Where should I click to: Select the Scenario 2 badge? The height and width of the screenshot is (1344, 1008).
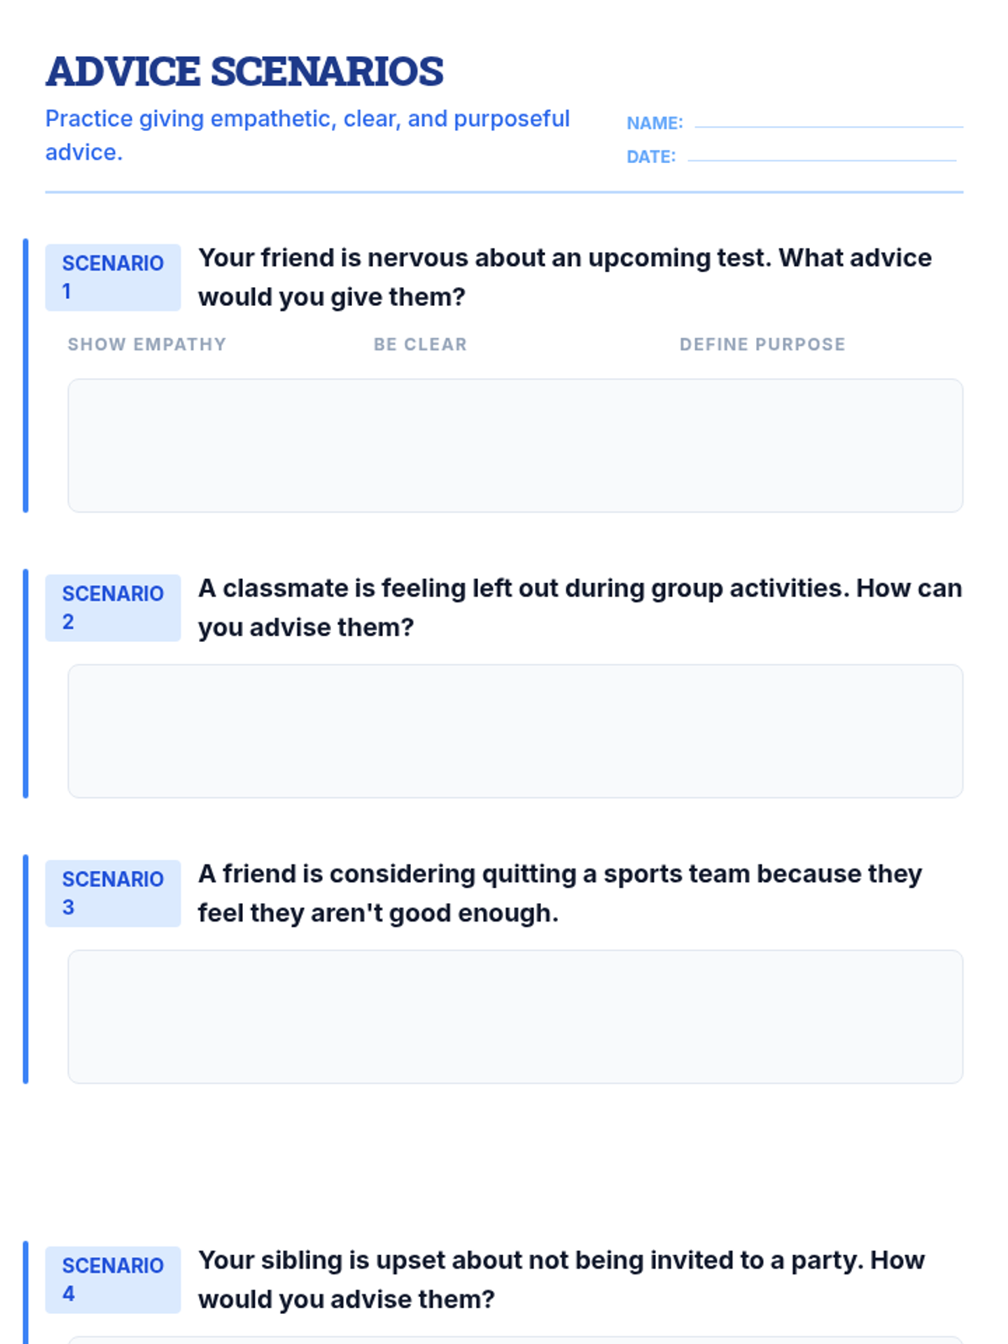(x=113, y=607)
